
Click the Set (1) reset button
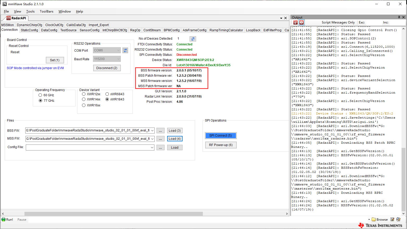pyautogui.click(x=55, y=60)
